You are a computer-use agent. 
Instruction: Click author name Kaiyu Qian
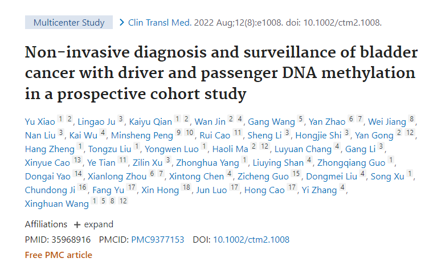point(150,121)
